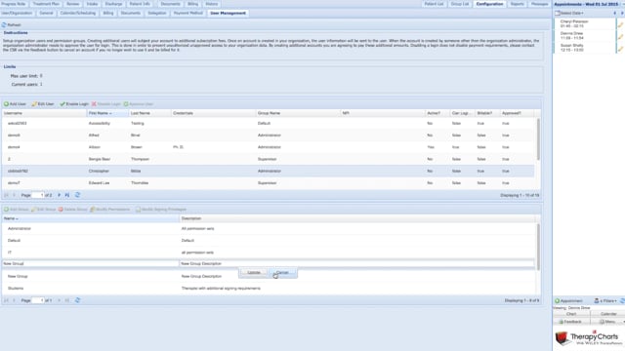Sort users by Group Name column header
Screen dimensions: 625x351
[298, 113]
